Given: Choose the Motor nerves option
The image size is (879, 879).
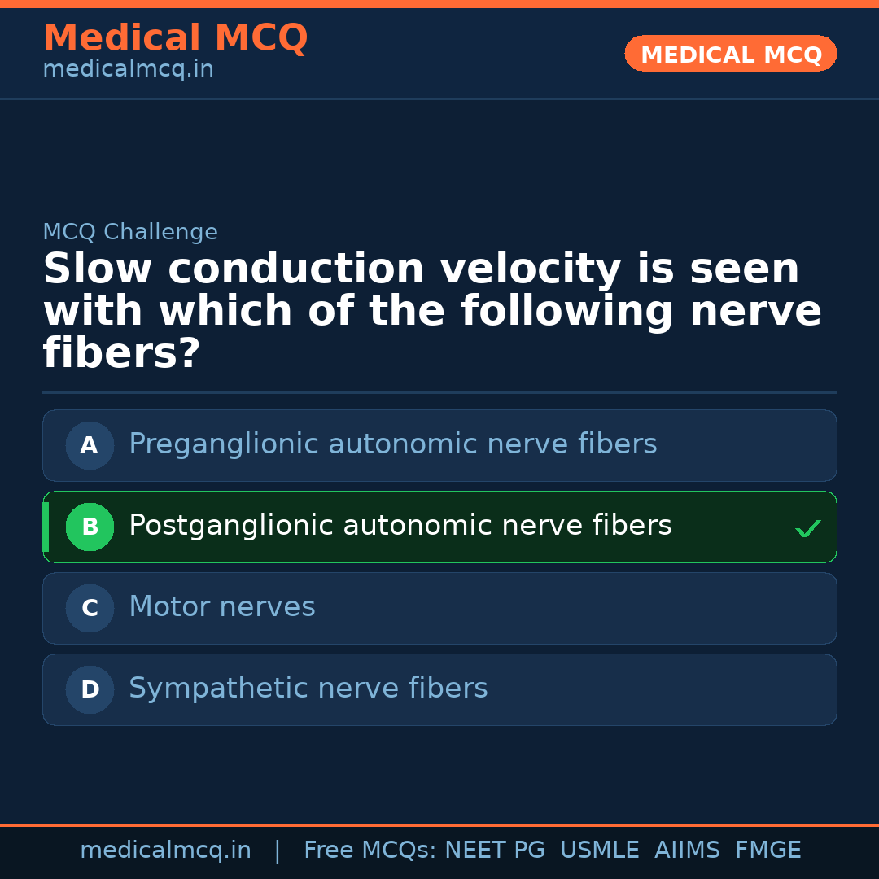Looking at the screenshot, I should [x=221, y=607].
